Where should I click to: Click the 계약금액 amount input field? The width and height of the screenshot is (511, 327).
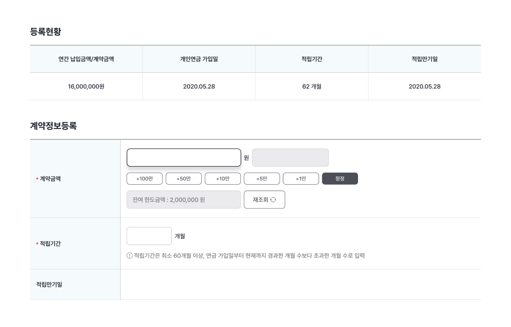tap(184, 158)
